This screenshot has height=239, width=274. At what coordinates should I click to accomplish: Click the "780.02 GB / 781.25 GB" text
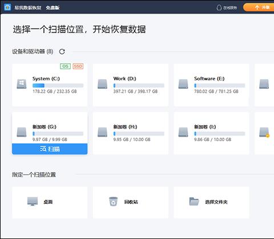(216, 92)
